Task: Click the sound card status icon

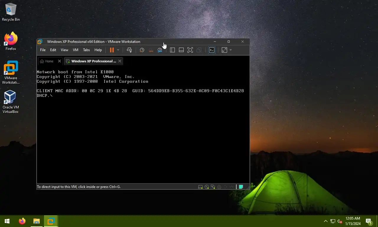Action: tap(225, 187)
